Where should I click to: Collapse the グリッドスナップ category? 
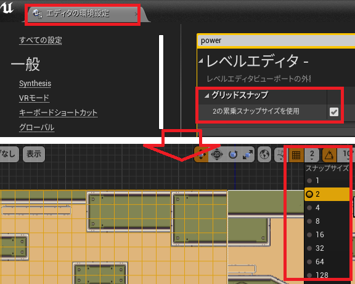pyautogui.click(x=206, y=96)
